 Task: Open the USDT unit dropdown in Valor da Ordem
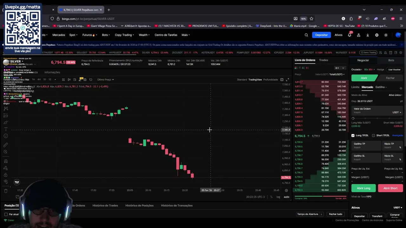click(x=397, y=112)
